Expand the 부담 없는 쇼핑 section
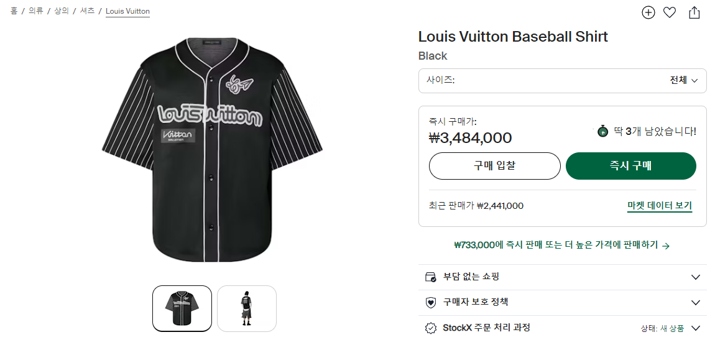715x350 pixels. pyautogui.click(x=696, y=277)
